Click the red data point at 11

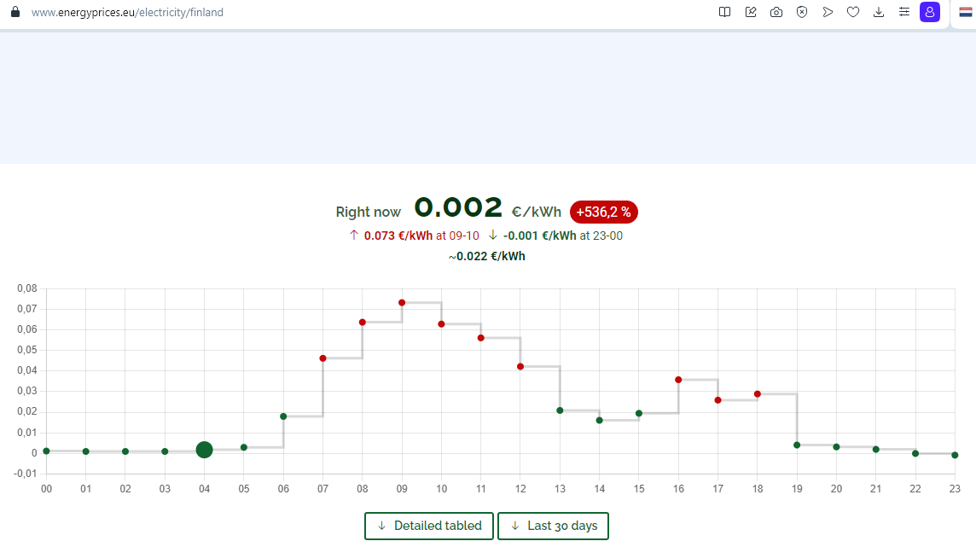481,338
